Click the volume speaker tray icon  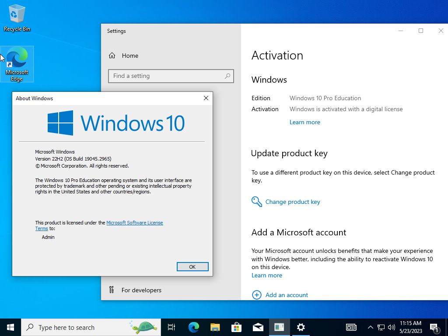point(392,327)
